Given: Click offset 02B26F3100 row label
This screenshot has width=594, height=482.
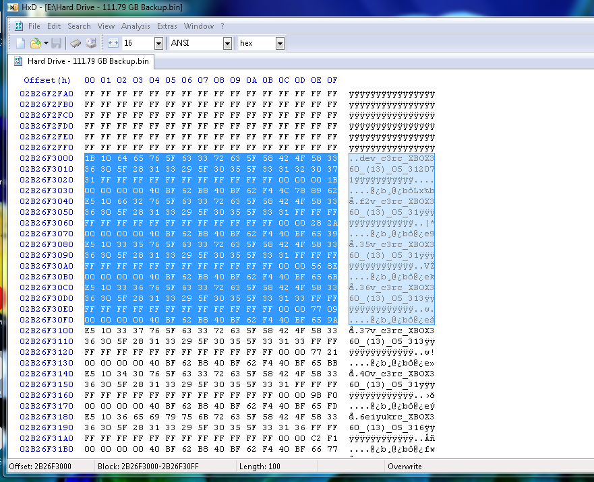Looking at the screenshot, I should coord(47,331).
